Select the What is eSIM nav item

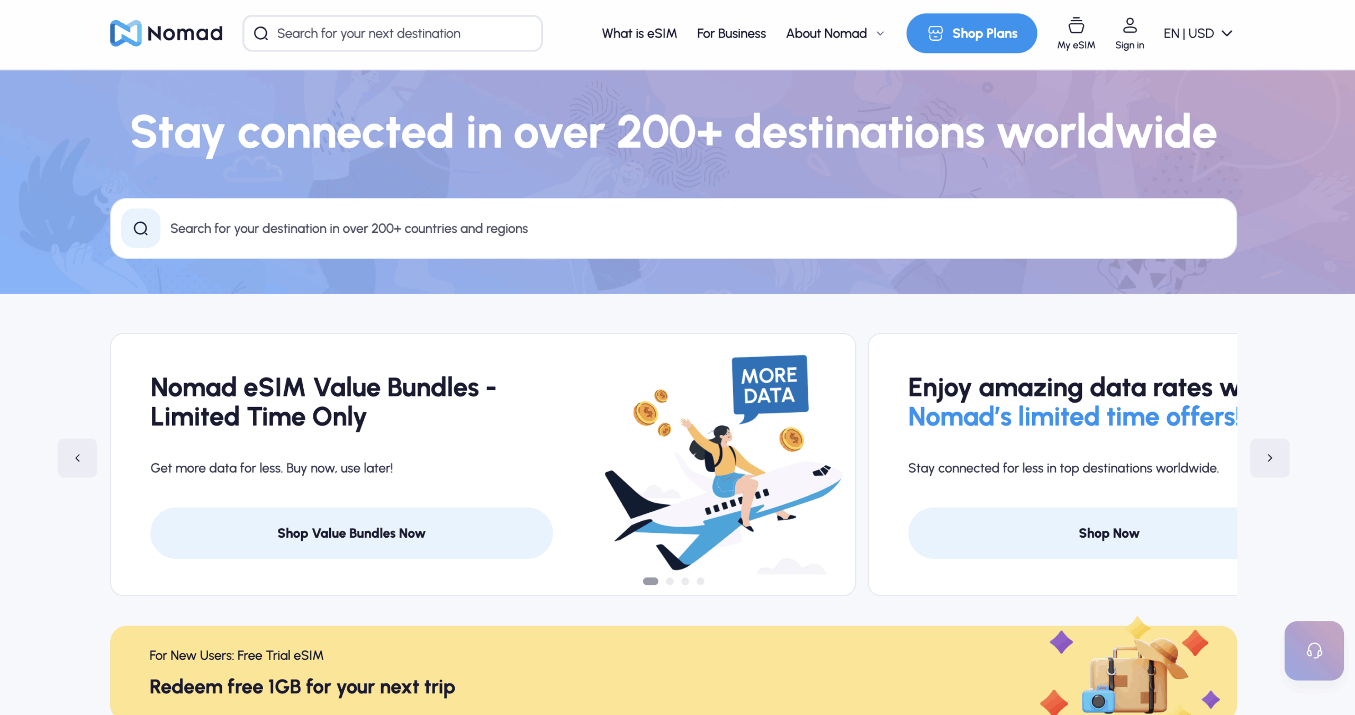coord(639,33)
